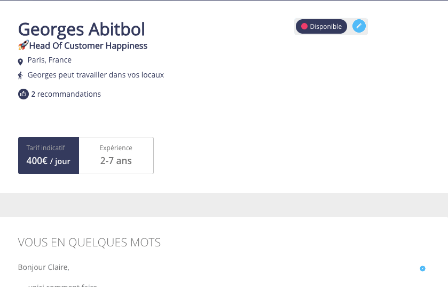The height and width of the screenshot is (287, 448).
Task: Click the location pin icon
Action: point(20,62)
